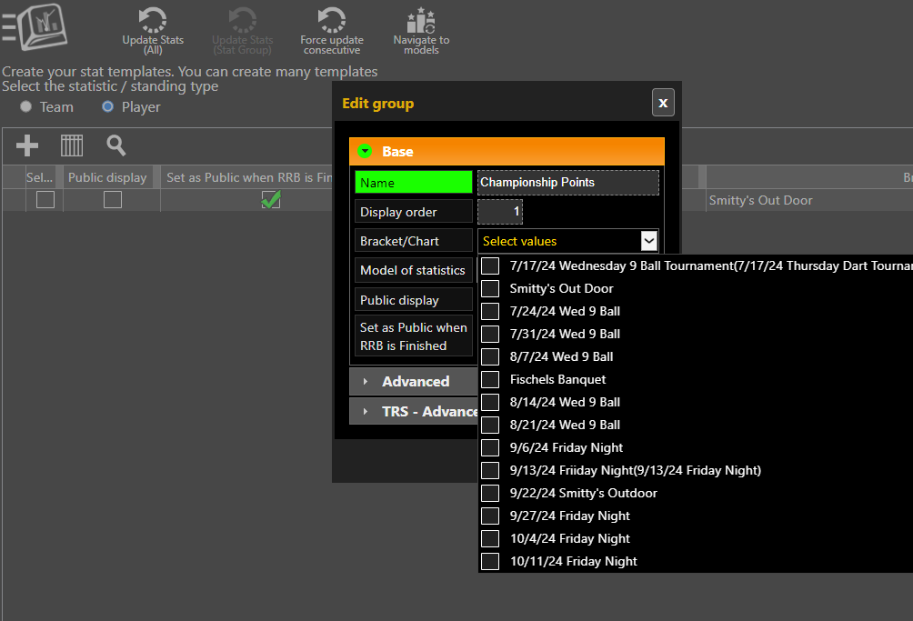Click the Display order label

(414, 212)
